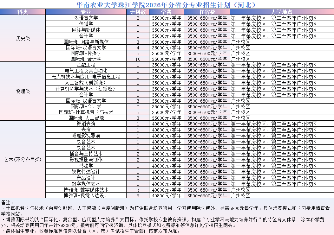Select the note about 百度创新班 6800元 fee

(165, 211)
